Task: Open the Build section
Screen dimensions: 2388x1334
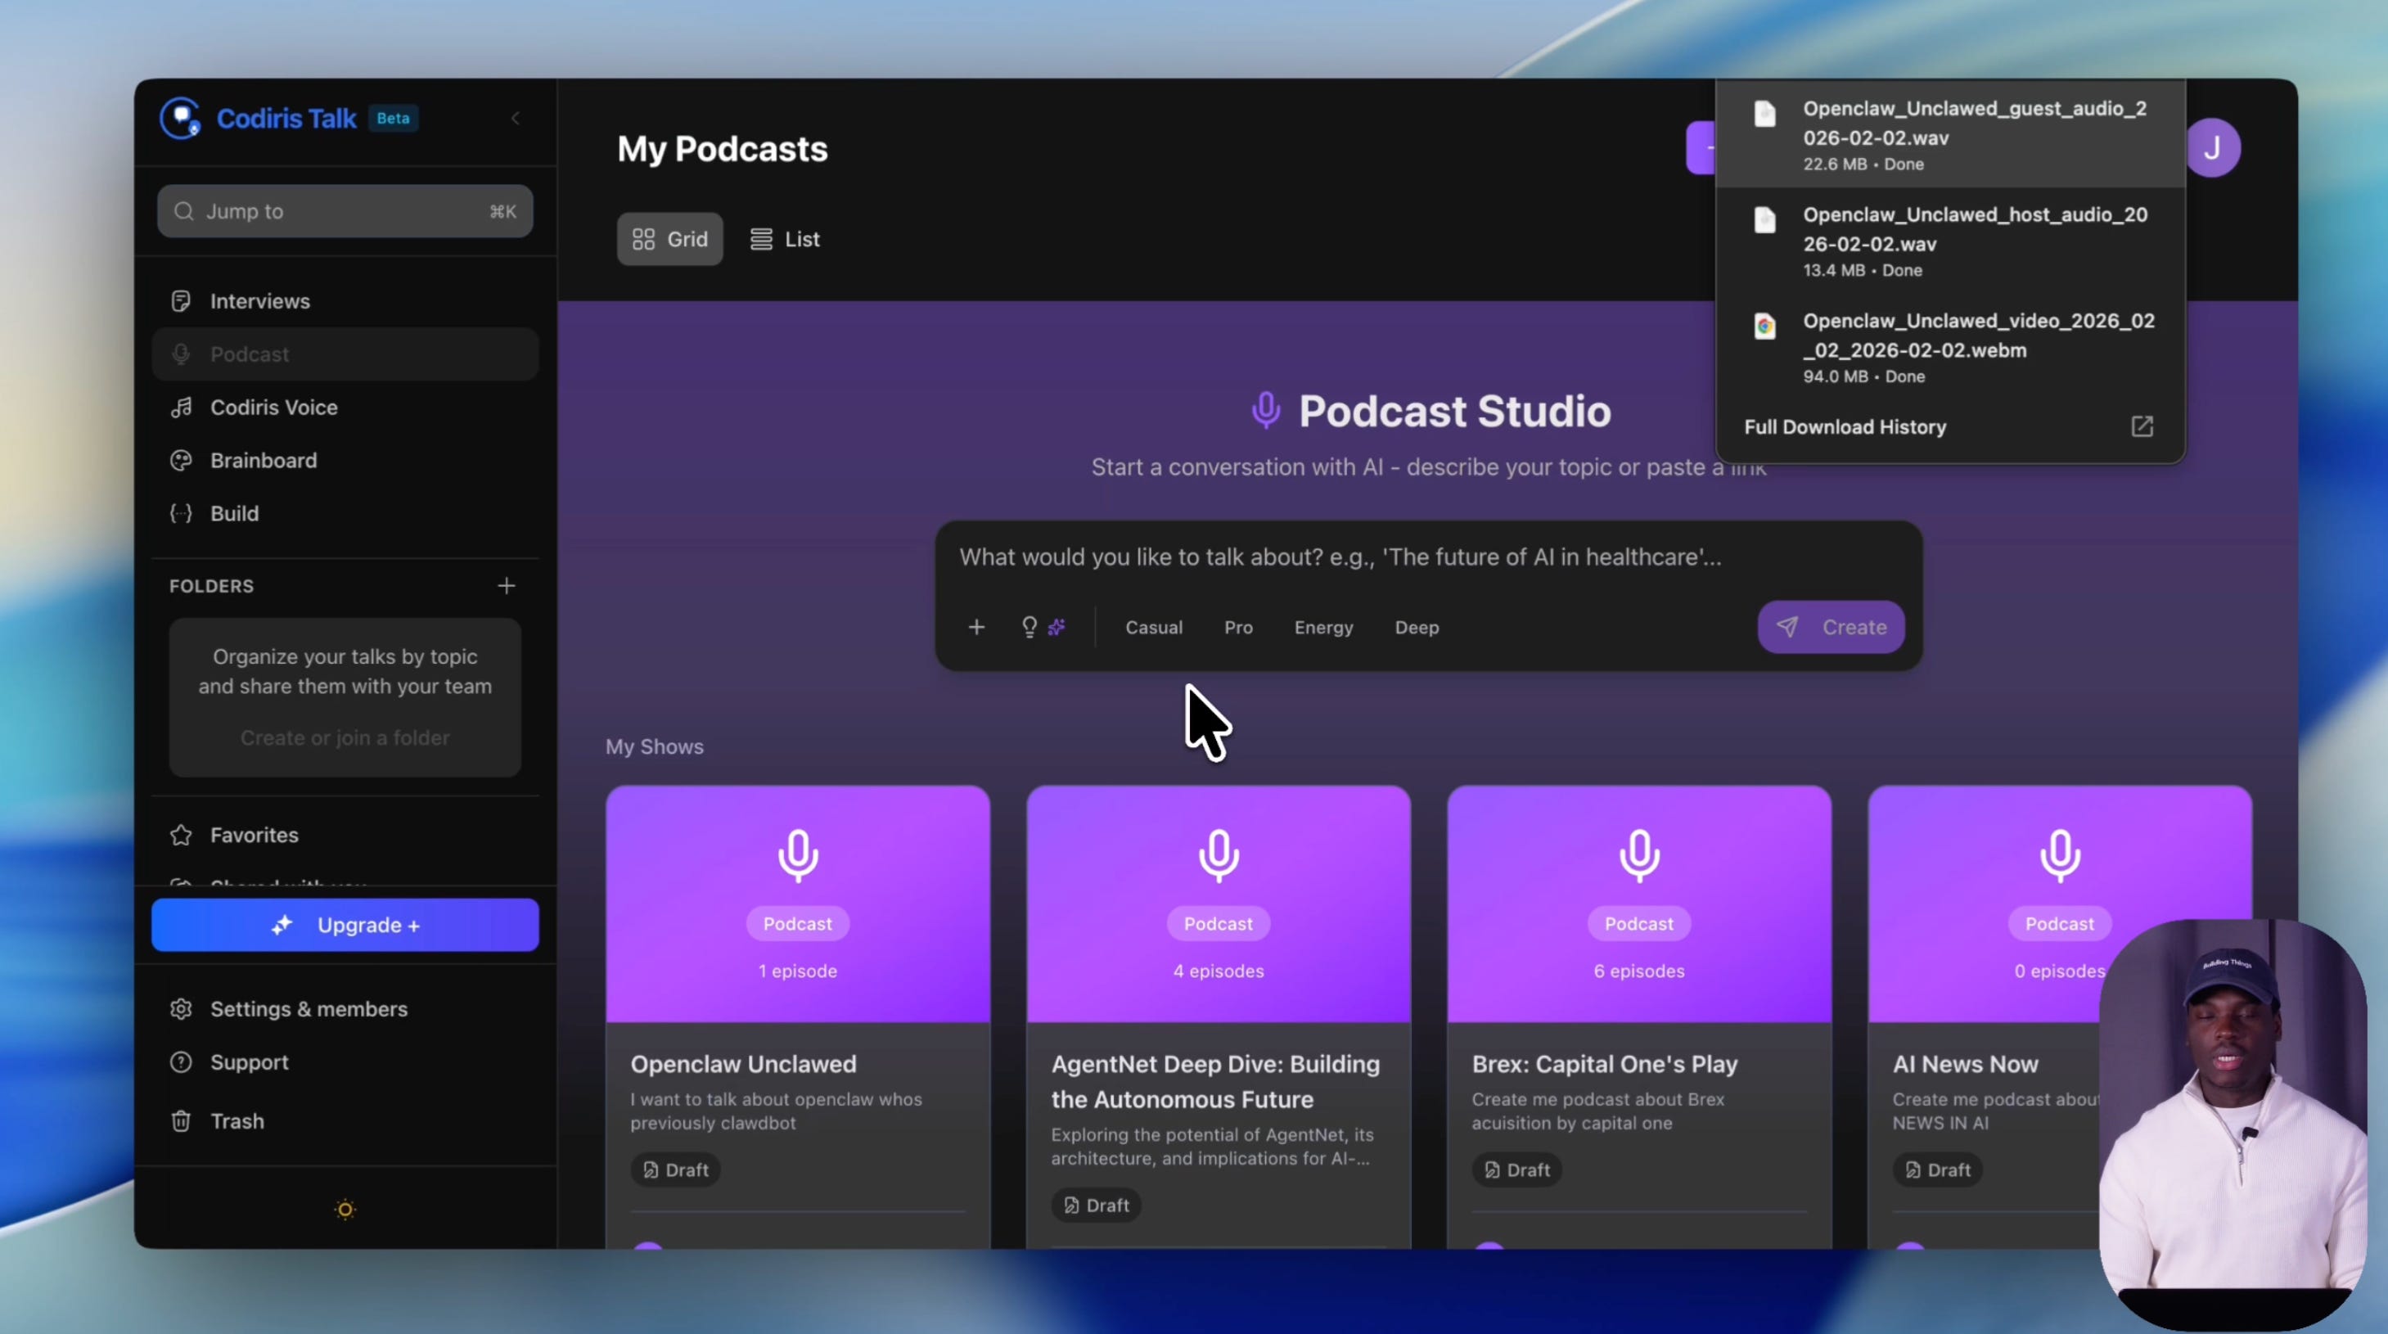Action: (345, 514)
